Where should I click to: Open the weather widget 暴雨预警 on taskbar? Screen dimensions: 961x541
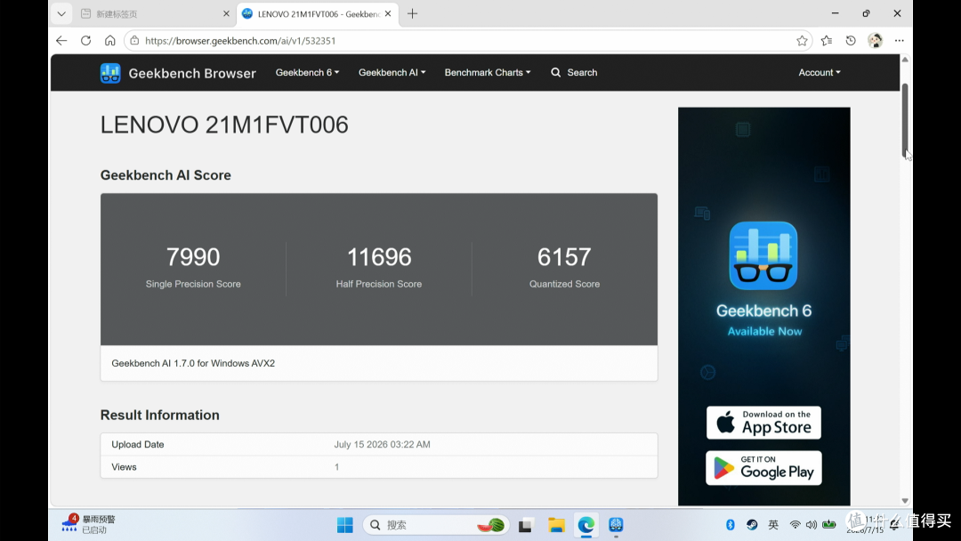(88, 524)
